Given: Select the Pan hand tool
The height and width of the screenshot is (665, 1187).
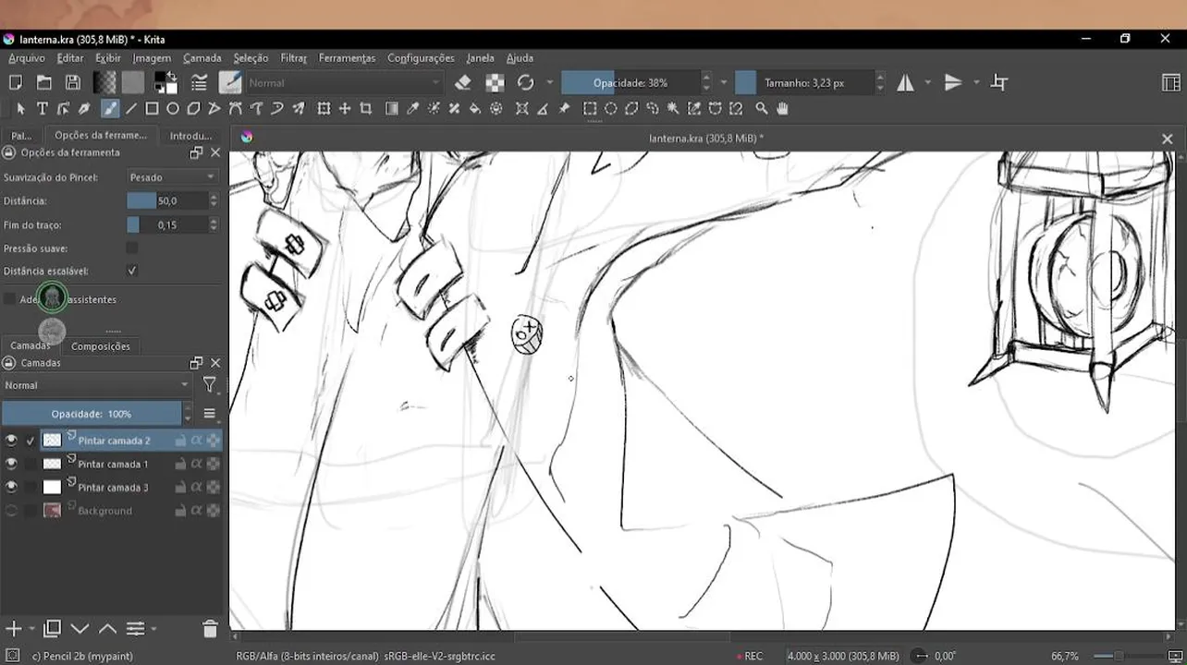Looking at the screenshot, I should [783, 109].
